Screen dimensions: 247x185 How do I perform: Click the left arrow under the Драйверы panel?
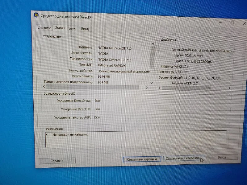coord(159,88)
